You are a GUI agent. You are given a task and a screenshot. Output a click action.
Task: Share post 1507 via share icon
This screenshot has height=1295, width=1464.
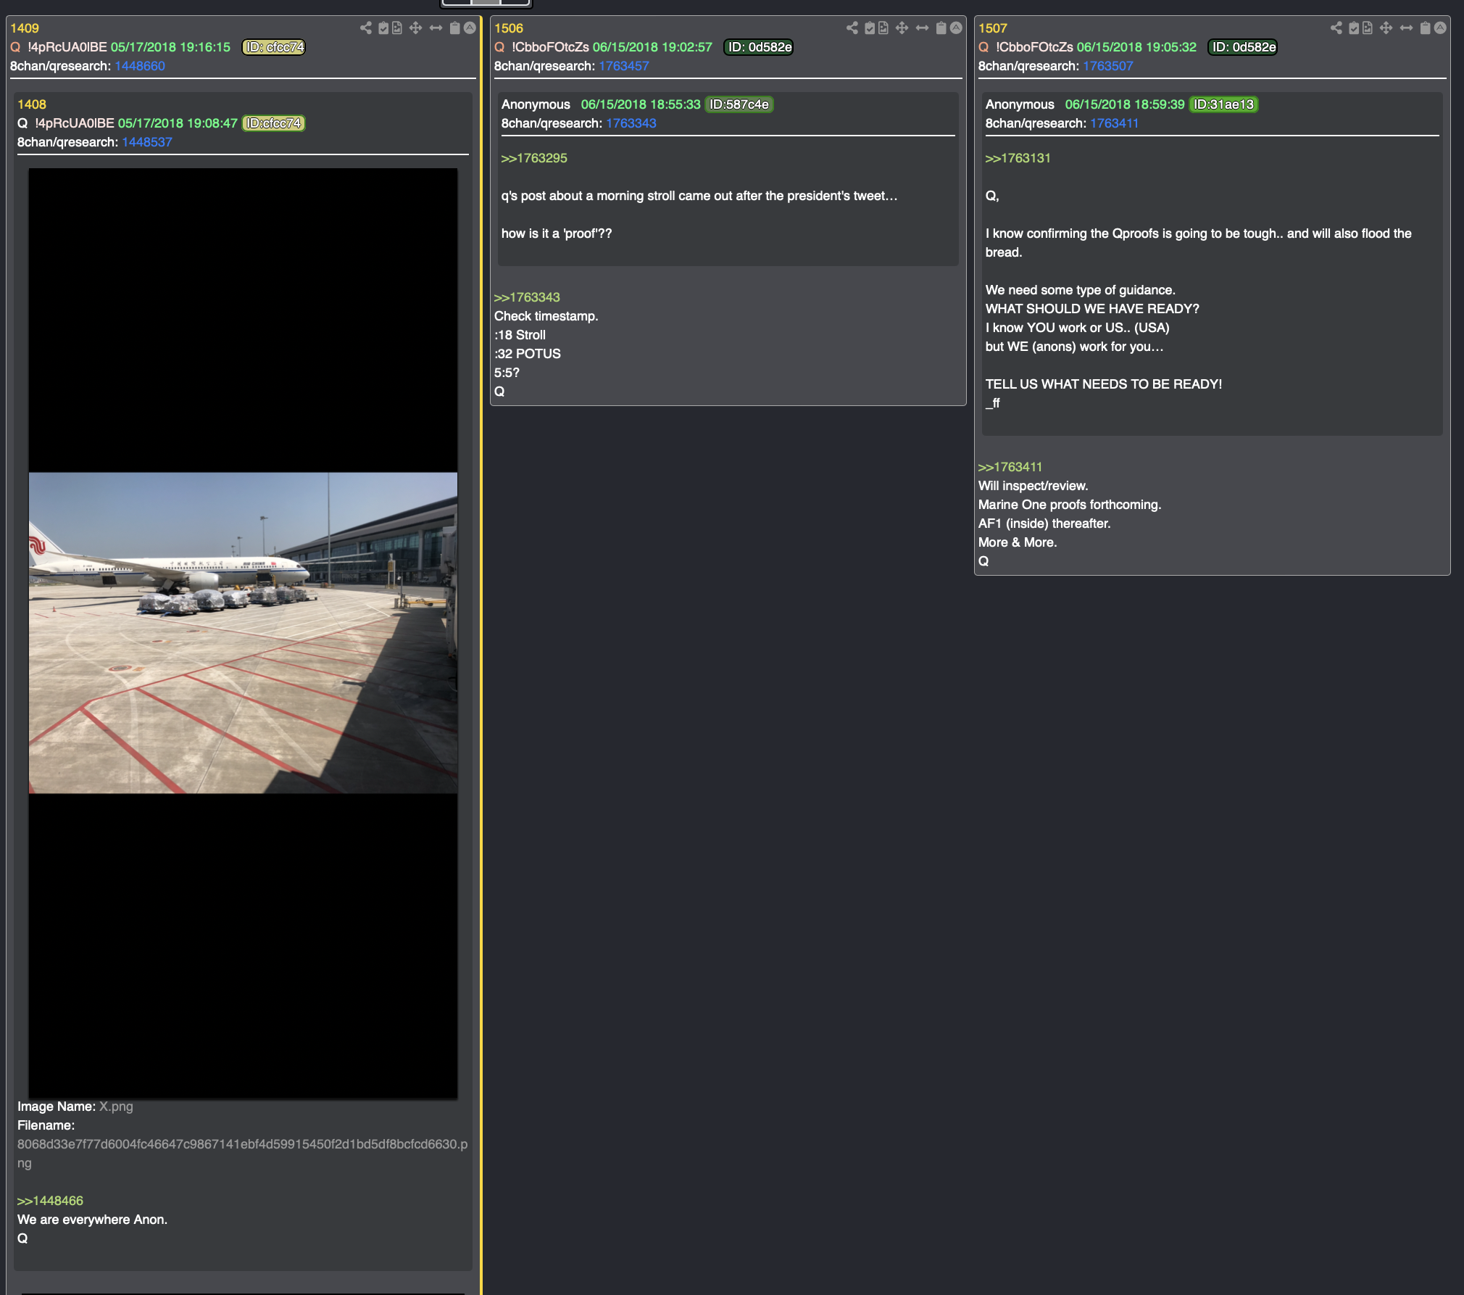coord(1336,28)
